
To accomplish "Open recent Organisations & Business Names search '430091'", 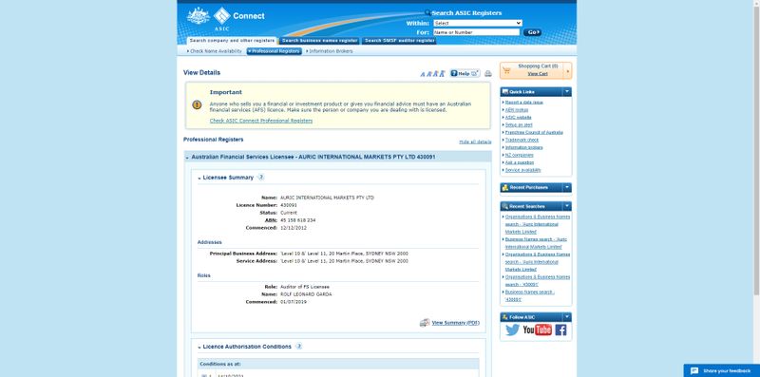I will [537, 280].
